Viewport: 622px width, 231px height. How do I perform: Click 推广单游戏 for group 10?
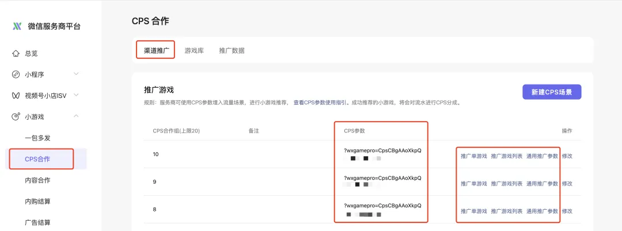pyautogui.click(x=473, y=156)
